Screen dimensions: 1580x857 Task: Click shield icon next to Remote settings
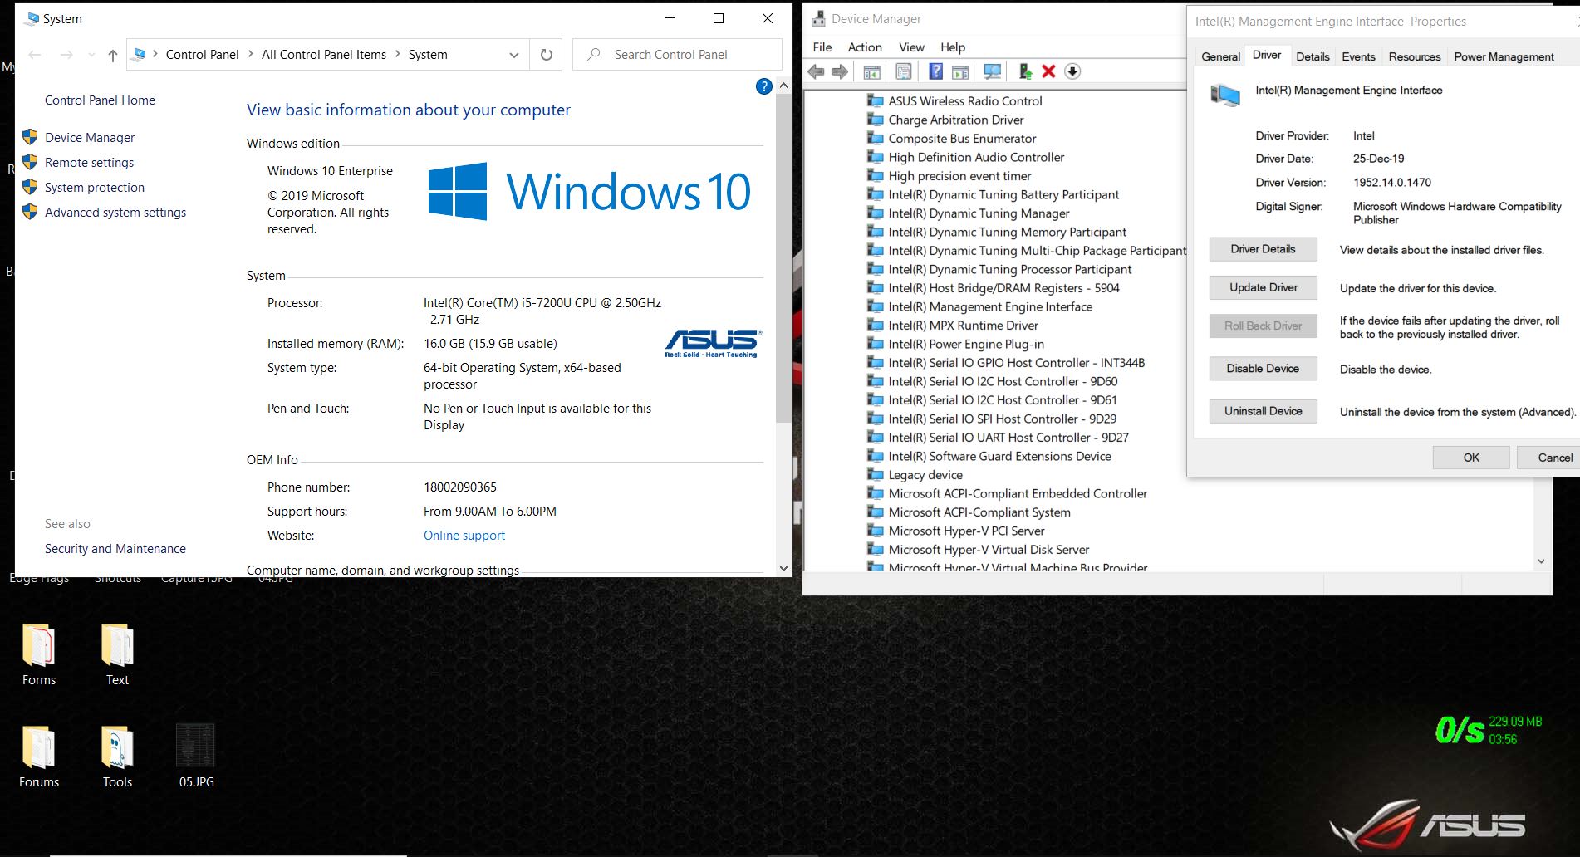tap(30, 162)
